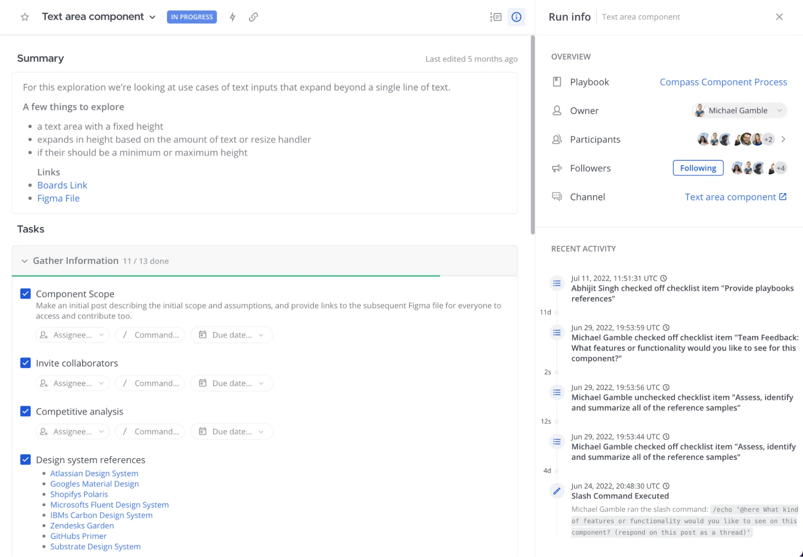The height and width of the screenshot is (557, 803).
Task: Open the timeline view icon in header
Action: 496,17
